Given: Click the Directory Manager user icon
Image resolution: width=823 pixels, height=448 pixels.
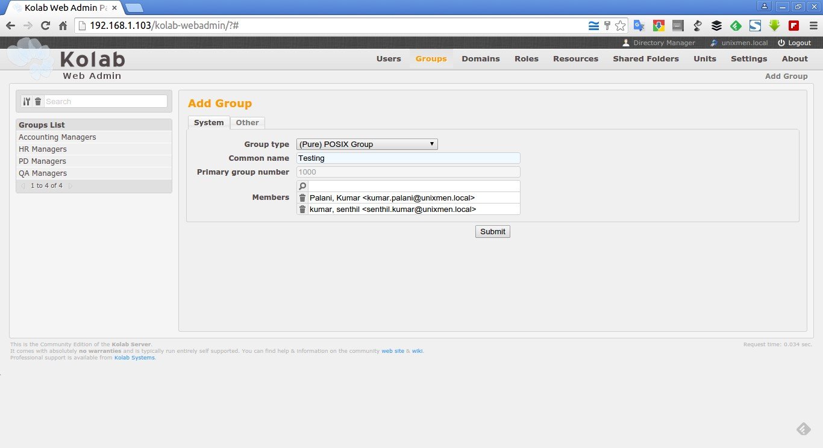Looking at the screenshot, I should [x=626, y=43].
